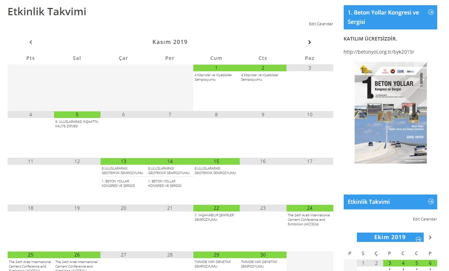The height and width of the screenshot is (271, 449).
Task: Click Edit Calendar link above main calendar
Action: (321, 24)
